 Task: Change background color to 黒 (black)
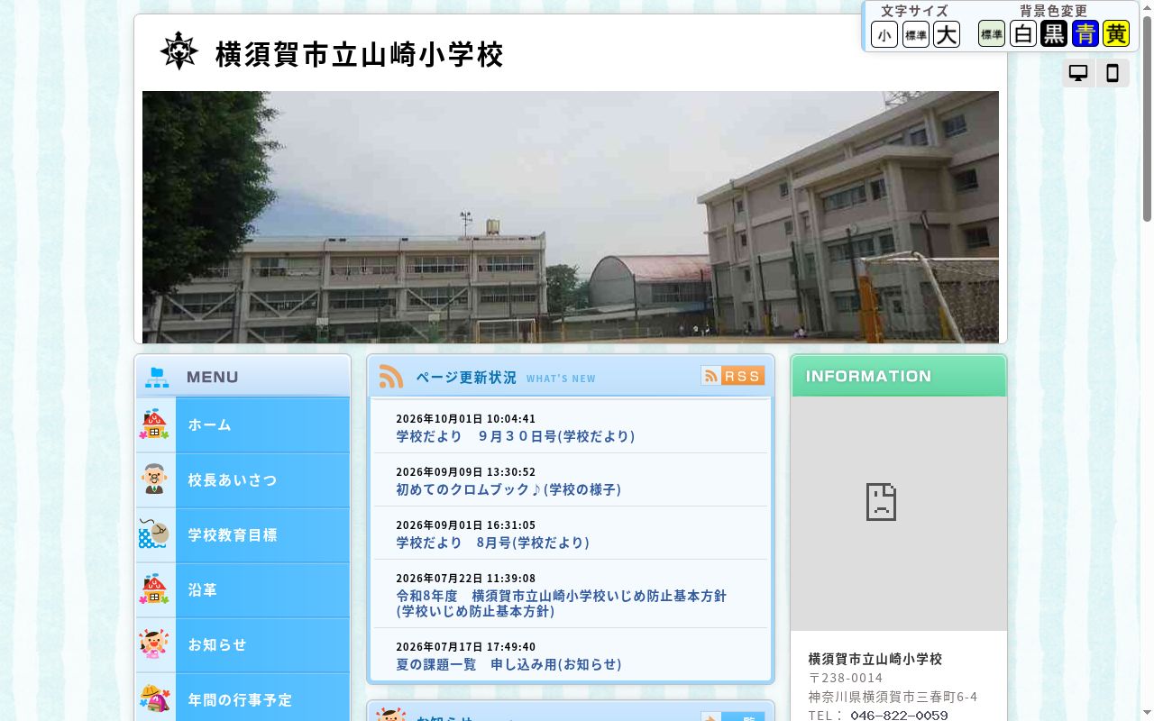(x=1054, y=33)
